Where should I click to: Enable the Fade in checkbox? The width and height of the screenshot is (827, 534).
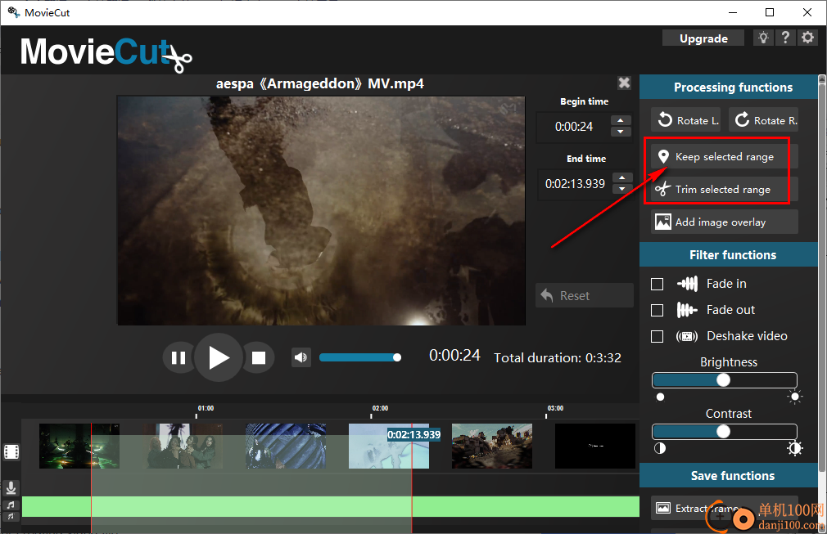coord(658,284)
